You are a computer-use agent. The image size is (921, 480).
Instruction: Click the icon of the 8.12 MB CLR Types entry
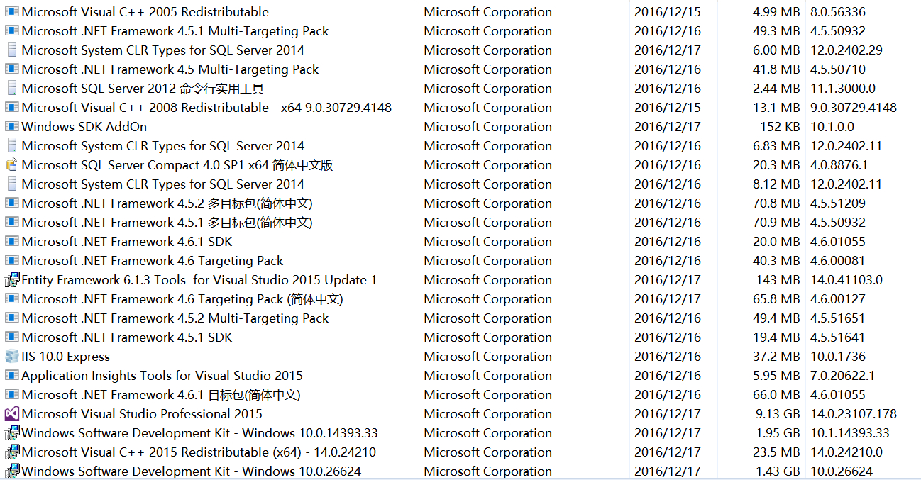pyautogui.click(x=11, y=184)
